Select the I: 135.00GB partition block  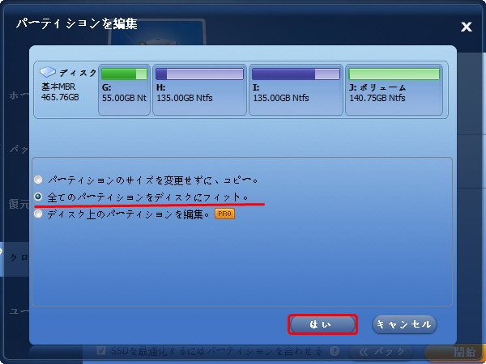point(296,90)
